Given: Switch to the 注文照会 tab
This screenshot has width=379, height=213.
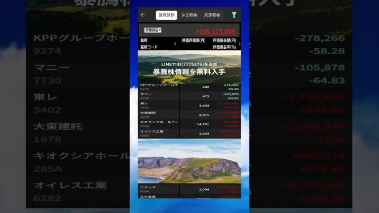Looking at the screenshot, I should (x=189, y=15).
